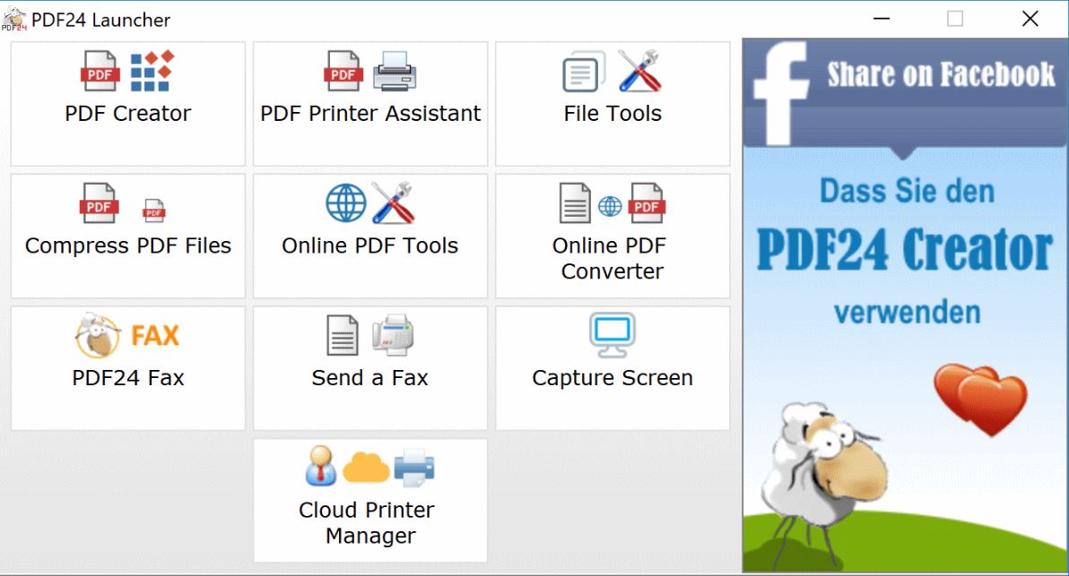Open the PDF Creator tile
This screenshot has height=576, width=1069.
point(128,104)
